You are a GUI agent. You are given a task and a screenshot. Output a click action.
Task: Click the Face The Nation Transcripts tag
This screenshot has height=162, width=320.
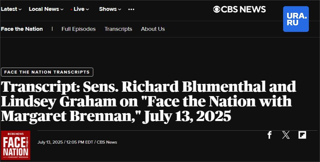tap(47, 72)
